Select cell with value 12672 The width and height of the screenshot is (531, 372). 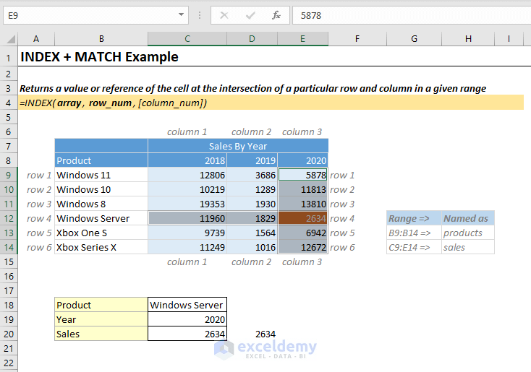pos(302,248)
